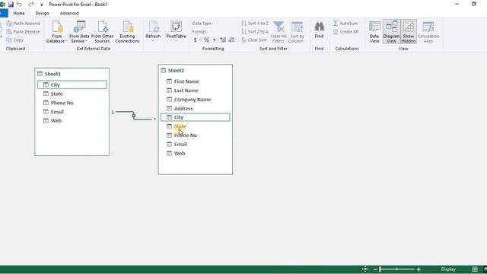This screenshot has height=274, width=487.
Task: Select Web field in Sheet2
Action: coord(195,153)
